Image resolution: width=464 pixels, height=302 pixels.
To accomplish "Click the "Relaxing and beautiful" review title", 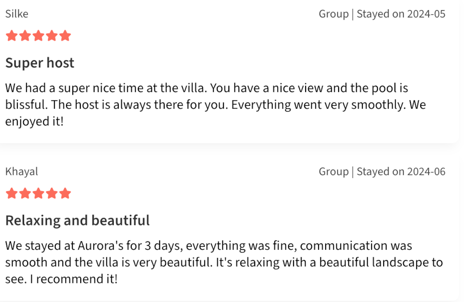I will (x=77, y=220).
